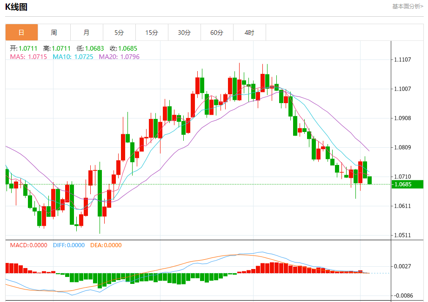Click the 1.0611 price axis label
This screenshot has width=428, height=302.
point(402,206)
